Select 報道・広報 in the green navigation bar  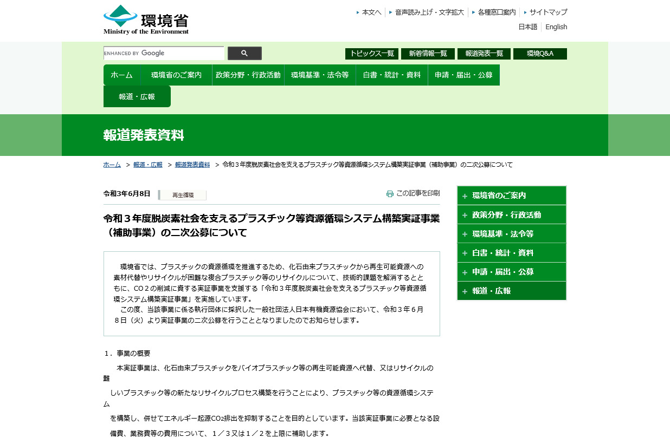point(137,96)
